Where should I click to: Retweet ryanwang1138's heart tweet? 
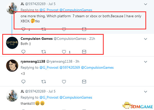[x=43, y=82]
